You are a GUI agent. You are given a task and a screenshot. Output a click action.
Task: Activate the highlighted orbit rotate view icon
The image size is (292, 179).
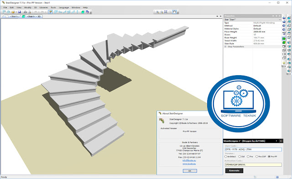point(174,12)
